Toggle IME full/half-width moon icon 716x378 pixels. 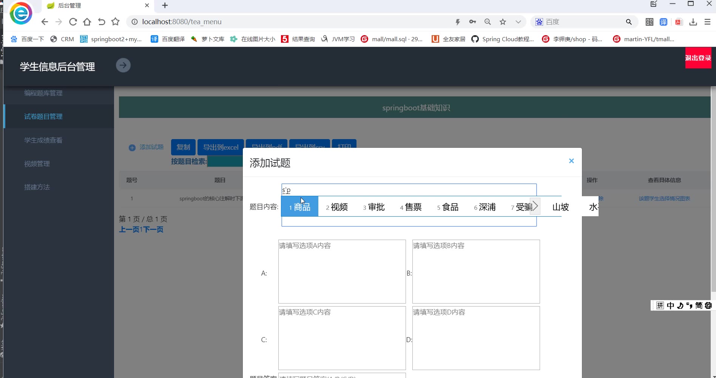(x=680, y=305)
